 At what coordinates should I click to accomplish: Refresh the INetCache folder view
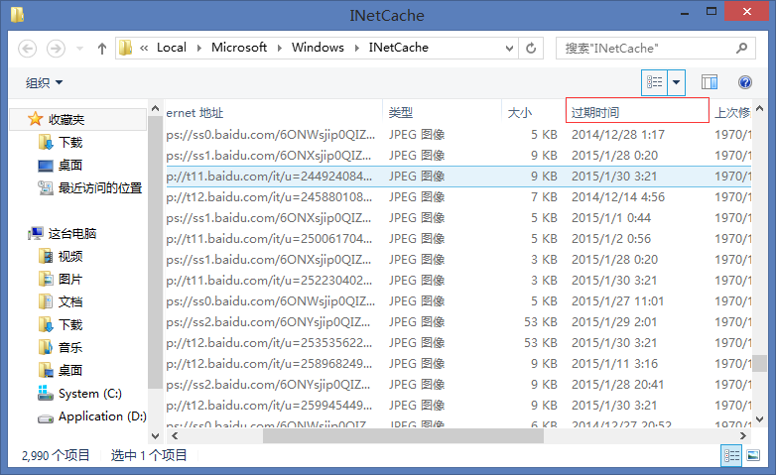tap(533, 48)
